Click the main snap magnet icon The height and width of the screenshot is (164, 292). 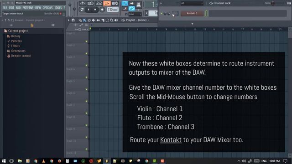[126, 14]
